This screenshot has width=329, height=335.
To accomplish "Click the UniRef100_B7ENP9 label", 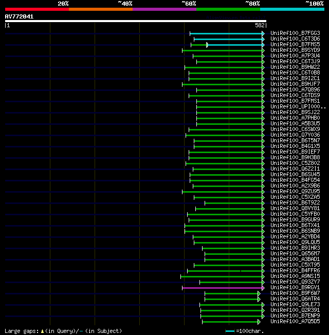I will point(295,316).
